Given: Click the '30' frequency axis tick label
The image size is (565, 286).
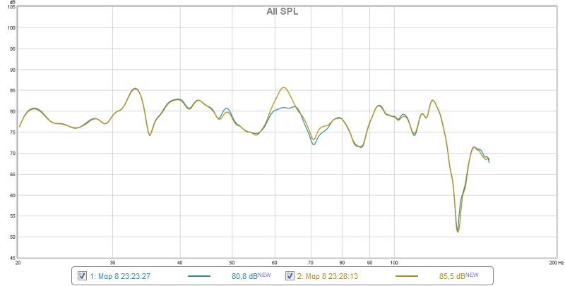Looking at the screenshot, I should pyautogui.click(x=112, y=263).
